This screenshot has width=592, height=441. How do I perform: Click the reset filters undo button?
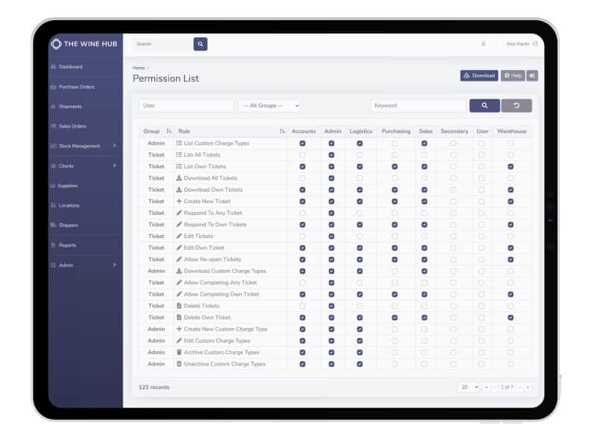click(517, 105)
